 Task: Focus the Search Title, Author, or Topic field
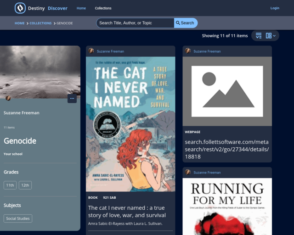(135, 23)
